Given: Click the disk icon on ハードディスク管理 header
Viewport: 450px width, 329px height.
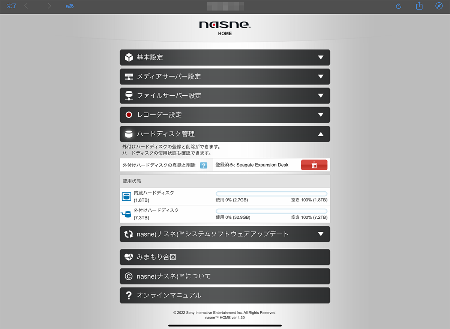Looking at the screenshot, I should click(x=129, y=134).
